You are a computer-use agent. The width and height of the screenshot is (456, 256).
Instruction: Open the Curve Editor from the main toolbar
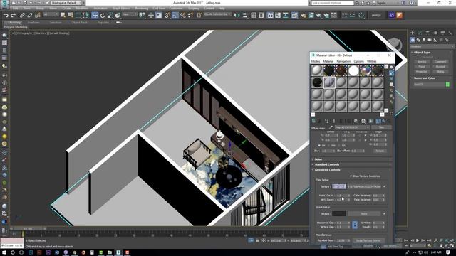(278, 16)
